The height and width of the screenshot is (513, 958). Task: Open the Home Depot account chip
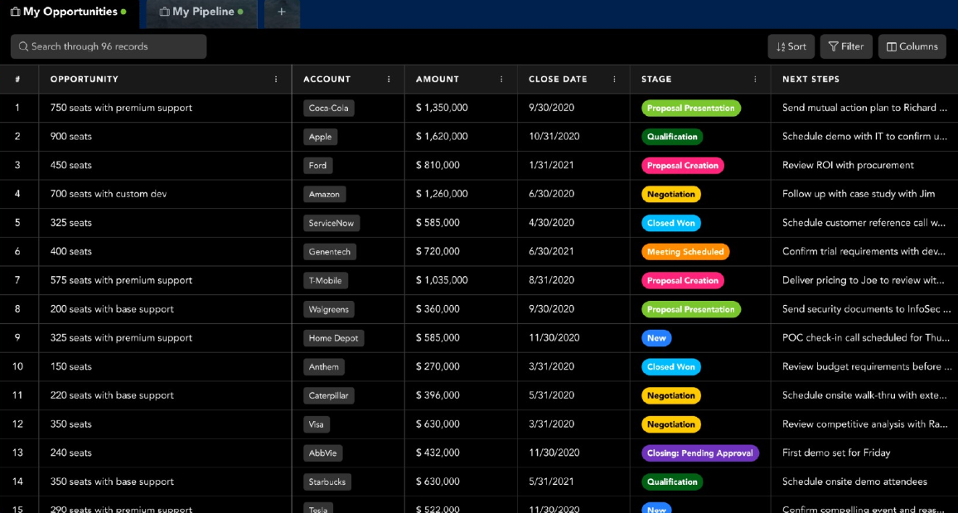point(334,338)
